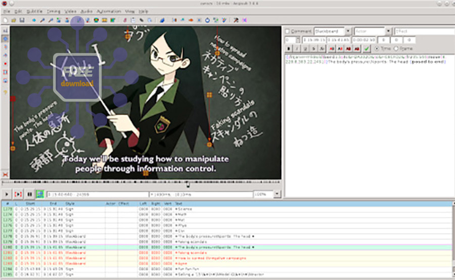Open the Actor dropdown arrow
This screenshot has height=280, width=455.
point(389,31)
